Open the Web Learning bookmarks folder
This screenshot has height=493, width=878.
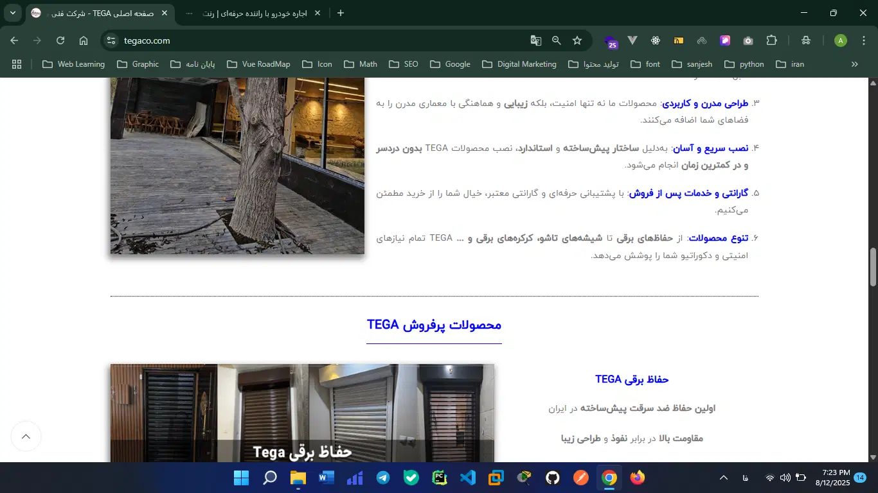(x=74, y=64)
